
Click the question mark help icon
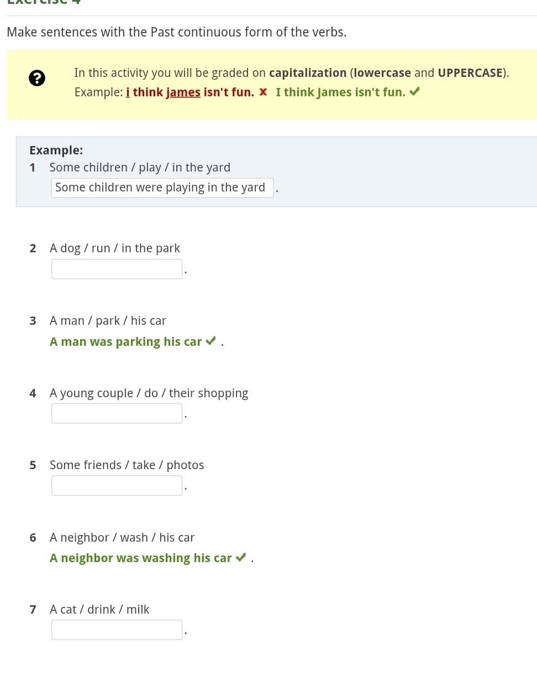coord(36,79)
